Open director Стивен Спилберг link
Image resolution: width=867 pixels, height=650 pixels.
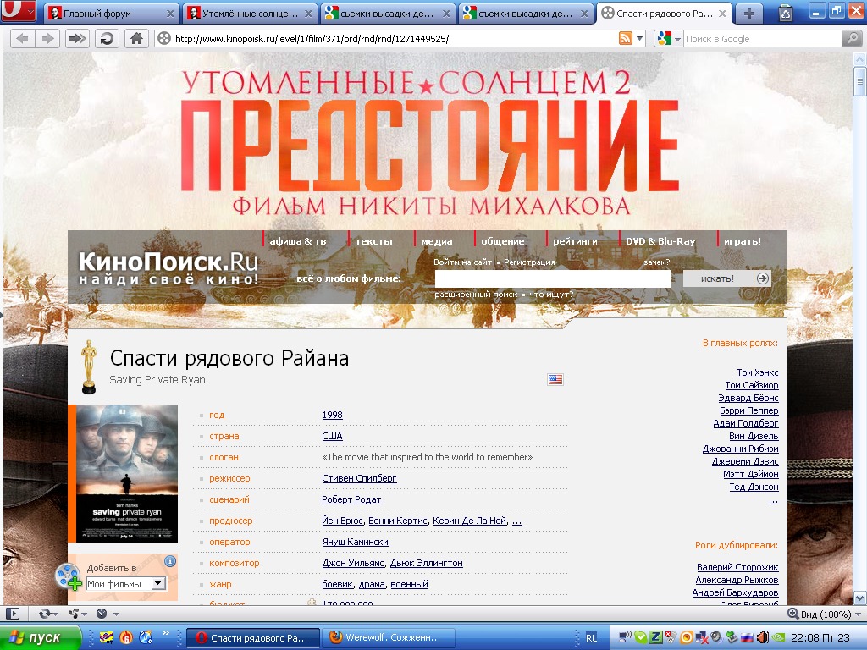coord(359,478)
